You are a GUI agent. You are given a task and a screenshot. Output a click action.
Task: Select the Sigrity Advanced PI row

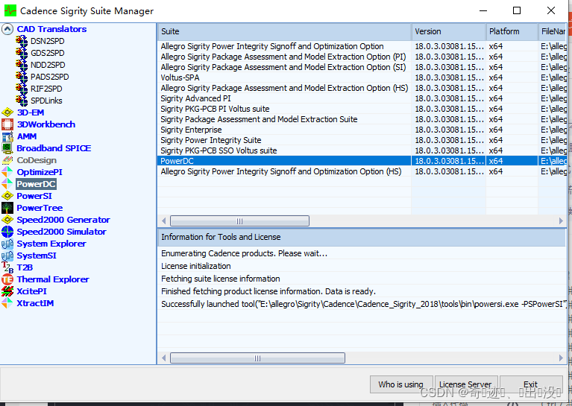(362, 98)
